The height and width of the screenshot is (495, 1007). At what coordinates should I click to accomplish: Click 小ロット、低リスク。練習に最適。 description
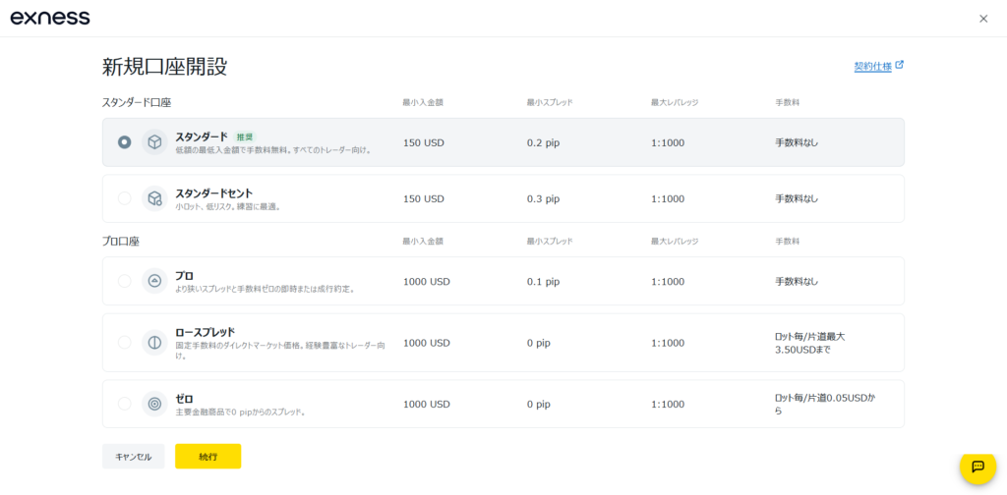228,207
